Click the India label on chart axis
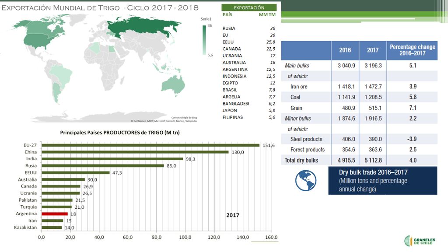Image resolution: width=448 pixels, height=252 pixels. pos(31,158)
